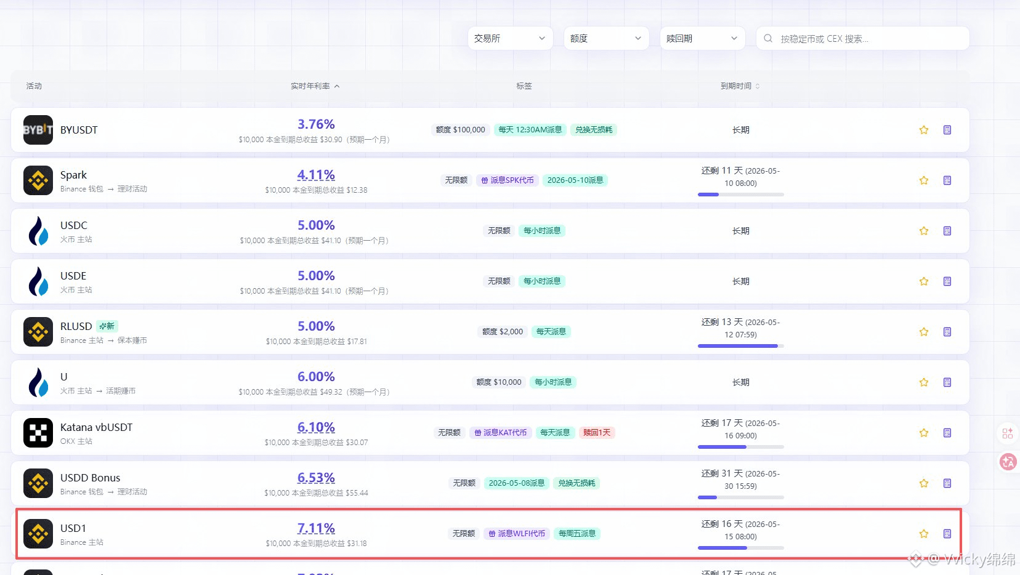The width and height of the screenshot is (1020, 575).
Task: Open the Spark 4.11% rate link
Action: (316, 175)
